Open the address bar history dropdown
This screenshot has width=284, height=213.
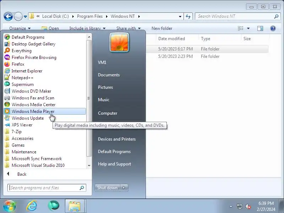coord(180,17)
